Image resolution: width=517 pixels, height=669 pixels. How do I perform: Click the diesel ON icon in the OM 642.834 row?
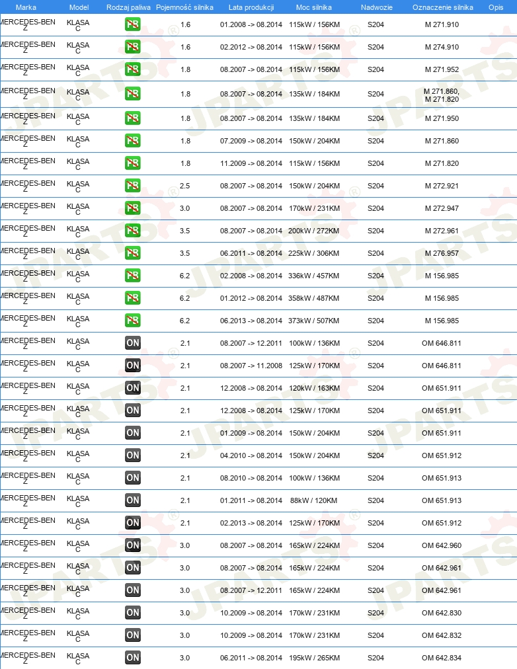(x=133, y=658)
